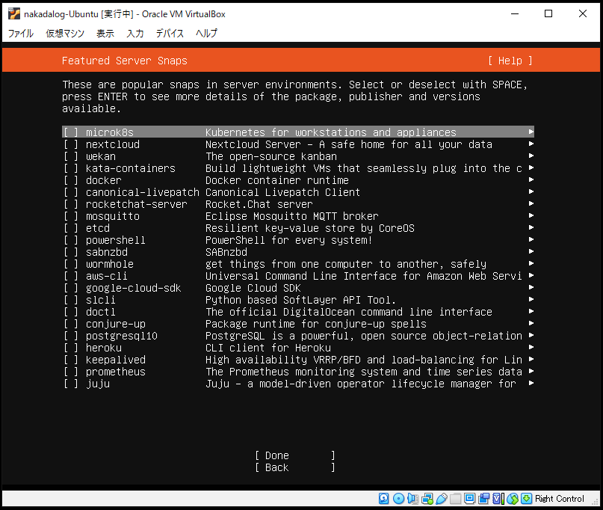Open the ファイル menu
Image resolution: width=603 pixels, height=510 pixels.
tap(20, 33)
